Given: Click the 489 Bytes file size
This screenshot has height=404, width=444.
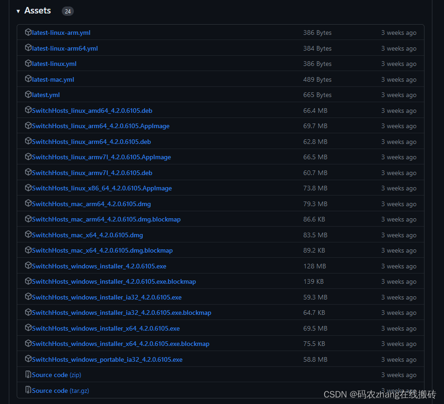Looking at the screenshot, I should [x=317, y=79].
